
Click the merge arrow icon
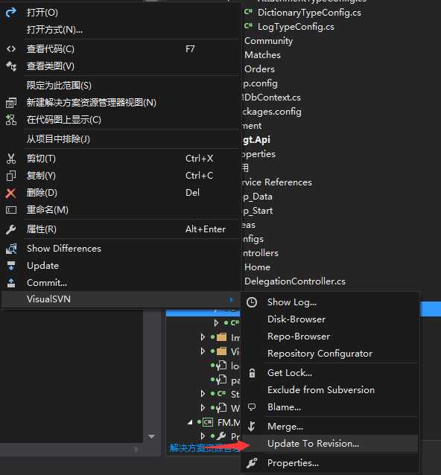(251, 426)
